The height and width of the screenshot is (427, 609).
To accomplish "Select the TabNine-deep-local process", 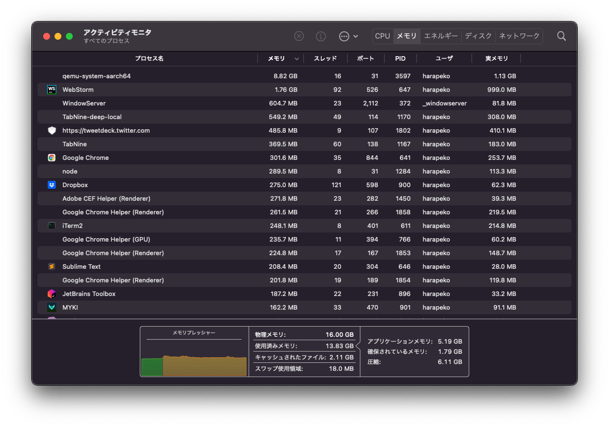I will [92, 117].
